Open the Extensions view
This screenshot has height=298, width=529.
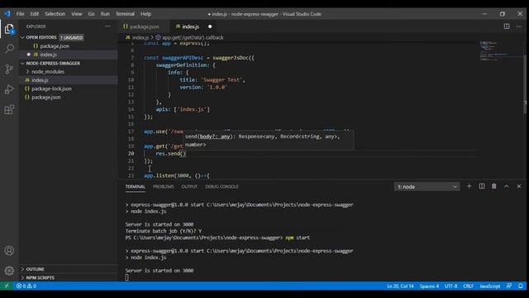click(9, 109)
